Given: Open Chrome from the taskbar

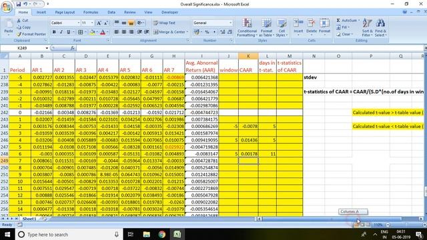Looking at the screenshot, I should pyautogui.click(x=161, y=234).
